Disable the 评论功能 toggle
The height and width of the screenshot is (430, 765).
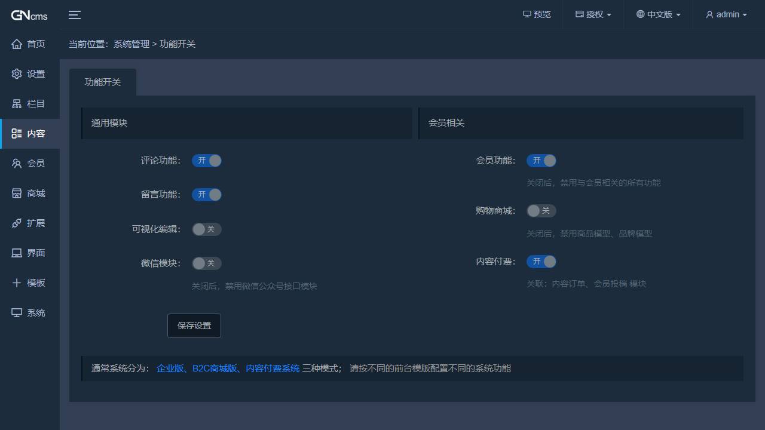(207, 160)
